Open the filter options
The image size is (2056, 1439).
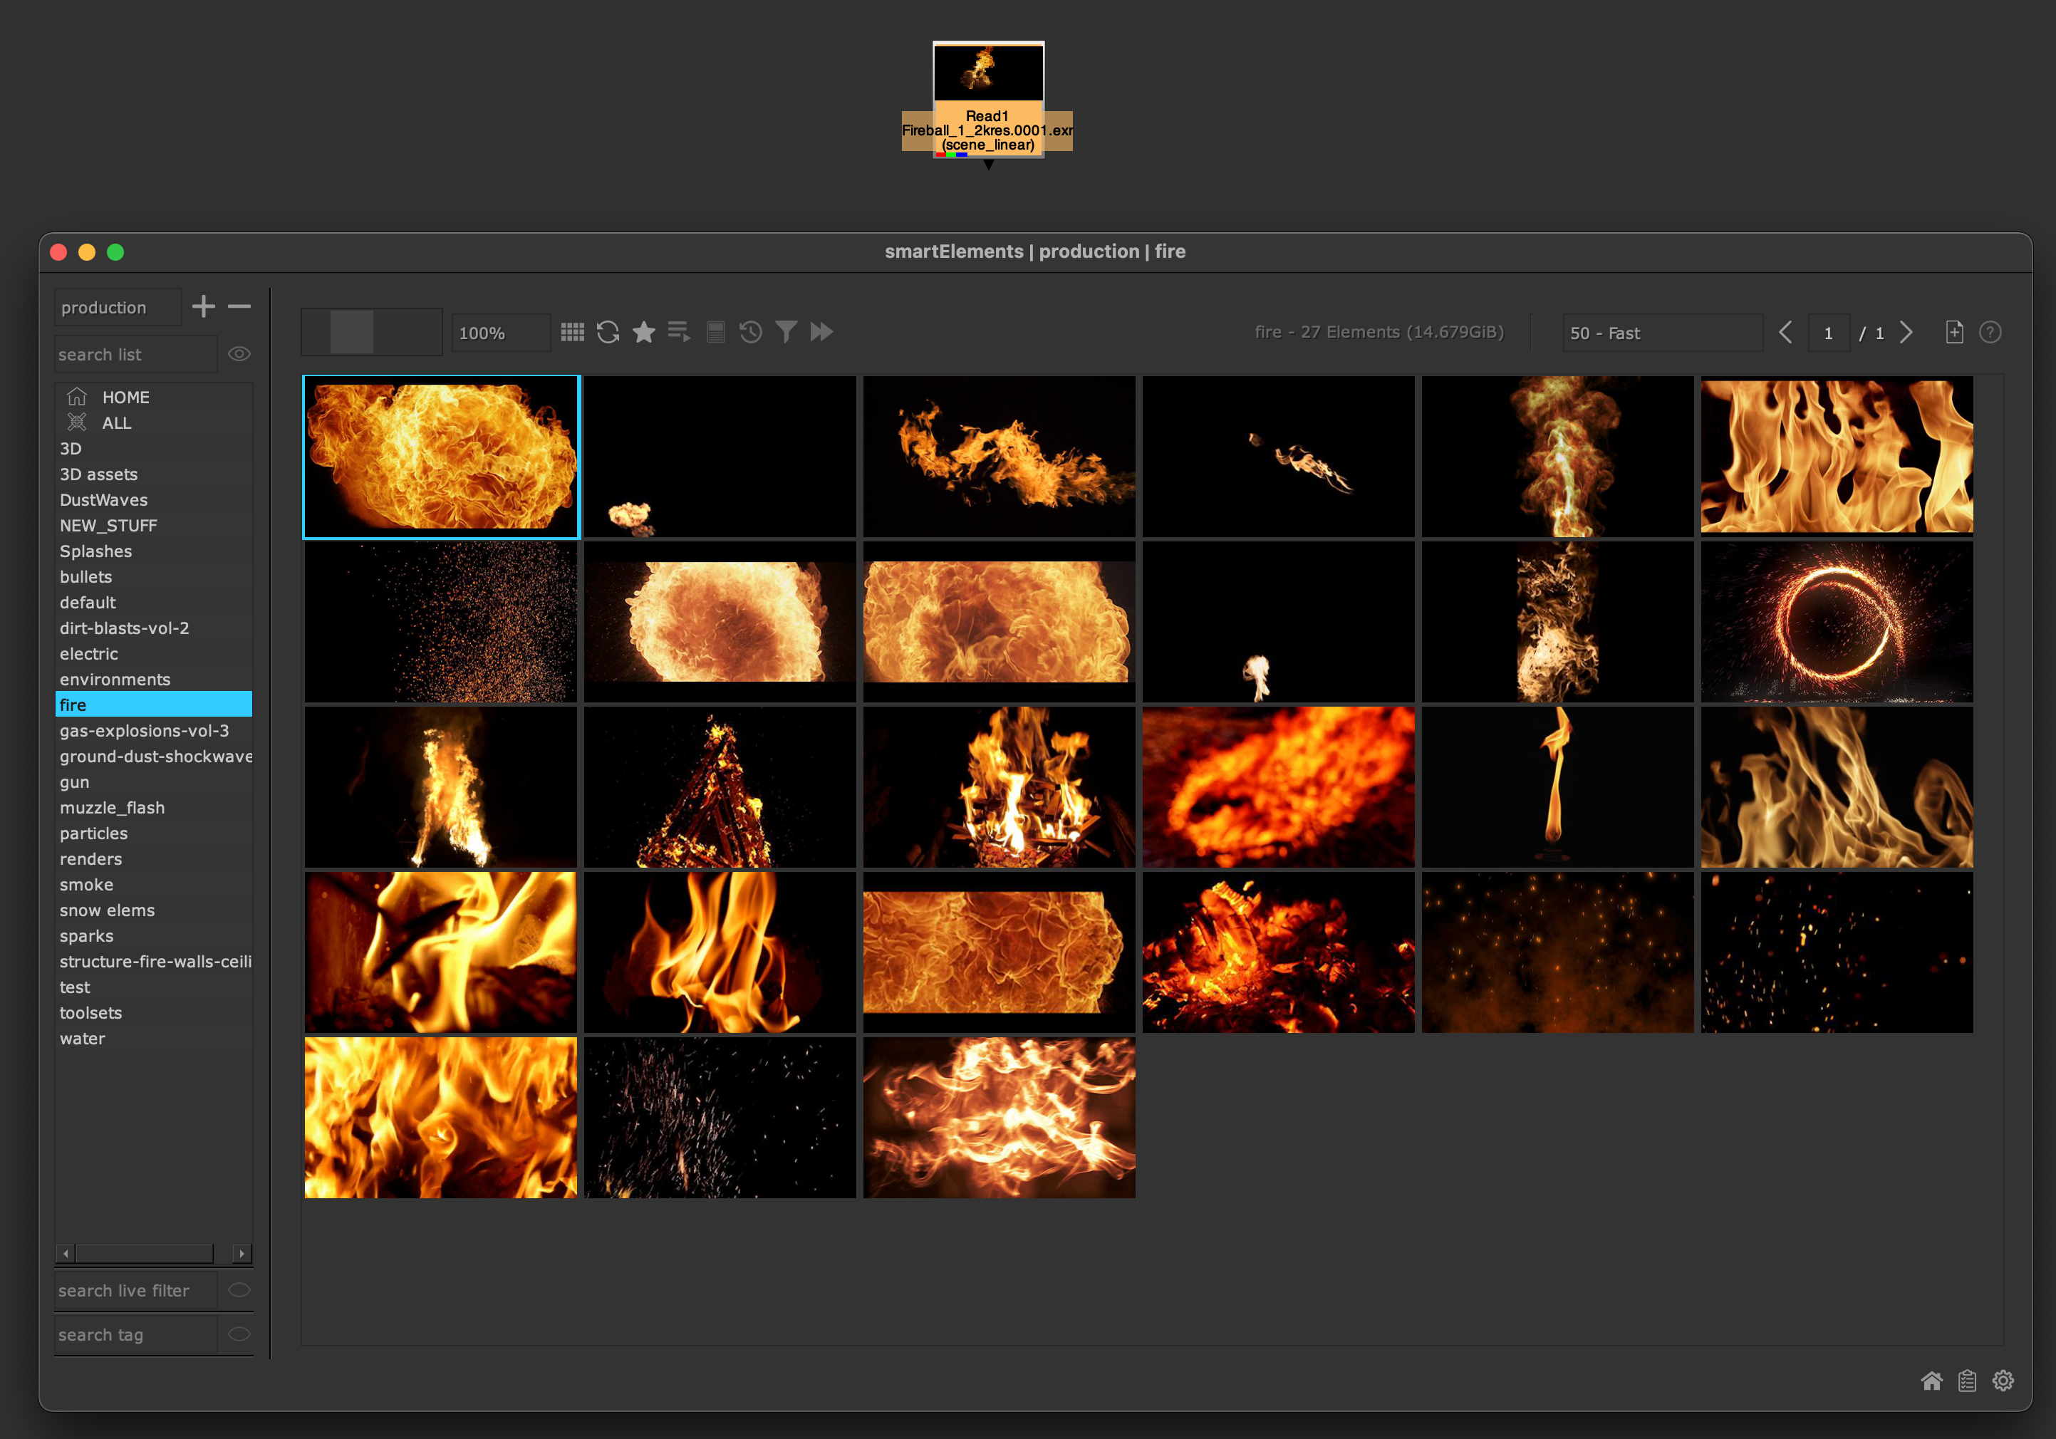click(x=786, y=331)
